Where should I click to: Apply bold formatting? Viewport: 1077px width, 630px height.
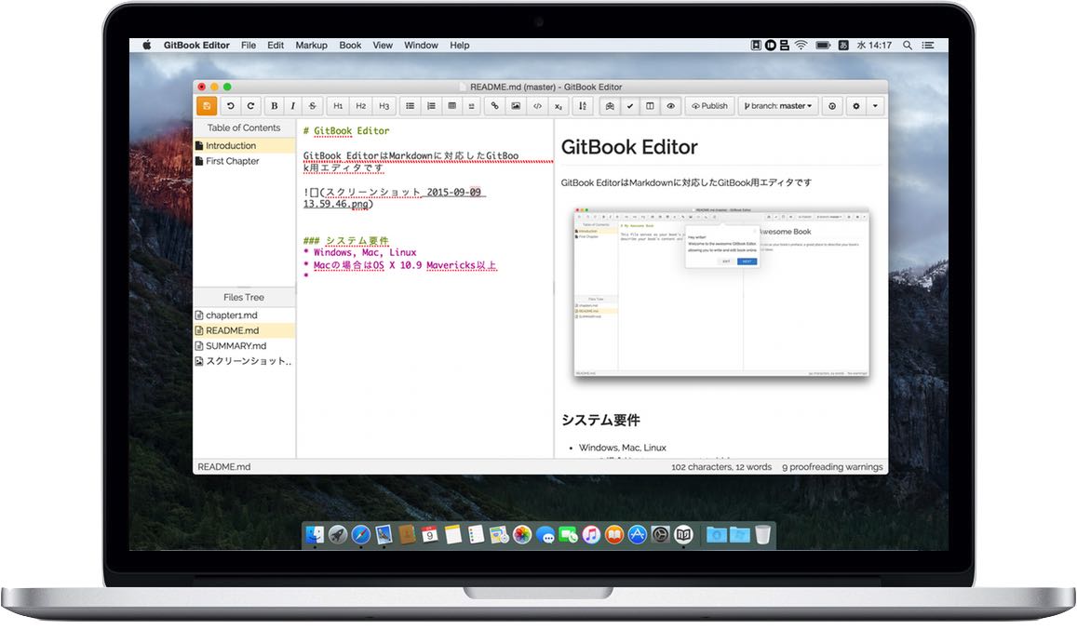[x=274, y=106]
